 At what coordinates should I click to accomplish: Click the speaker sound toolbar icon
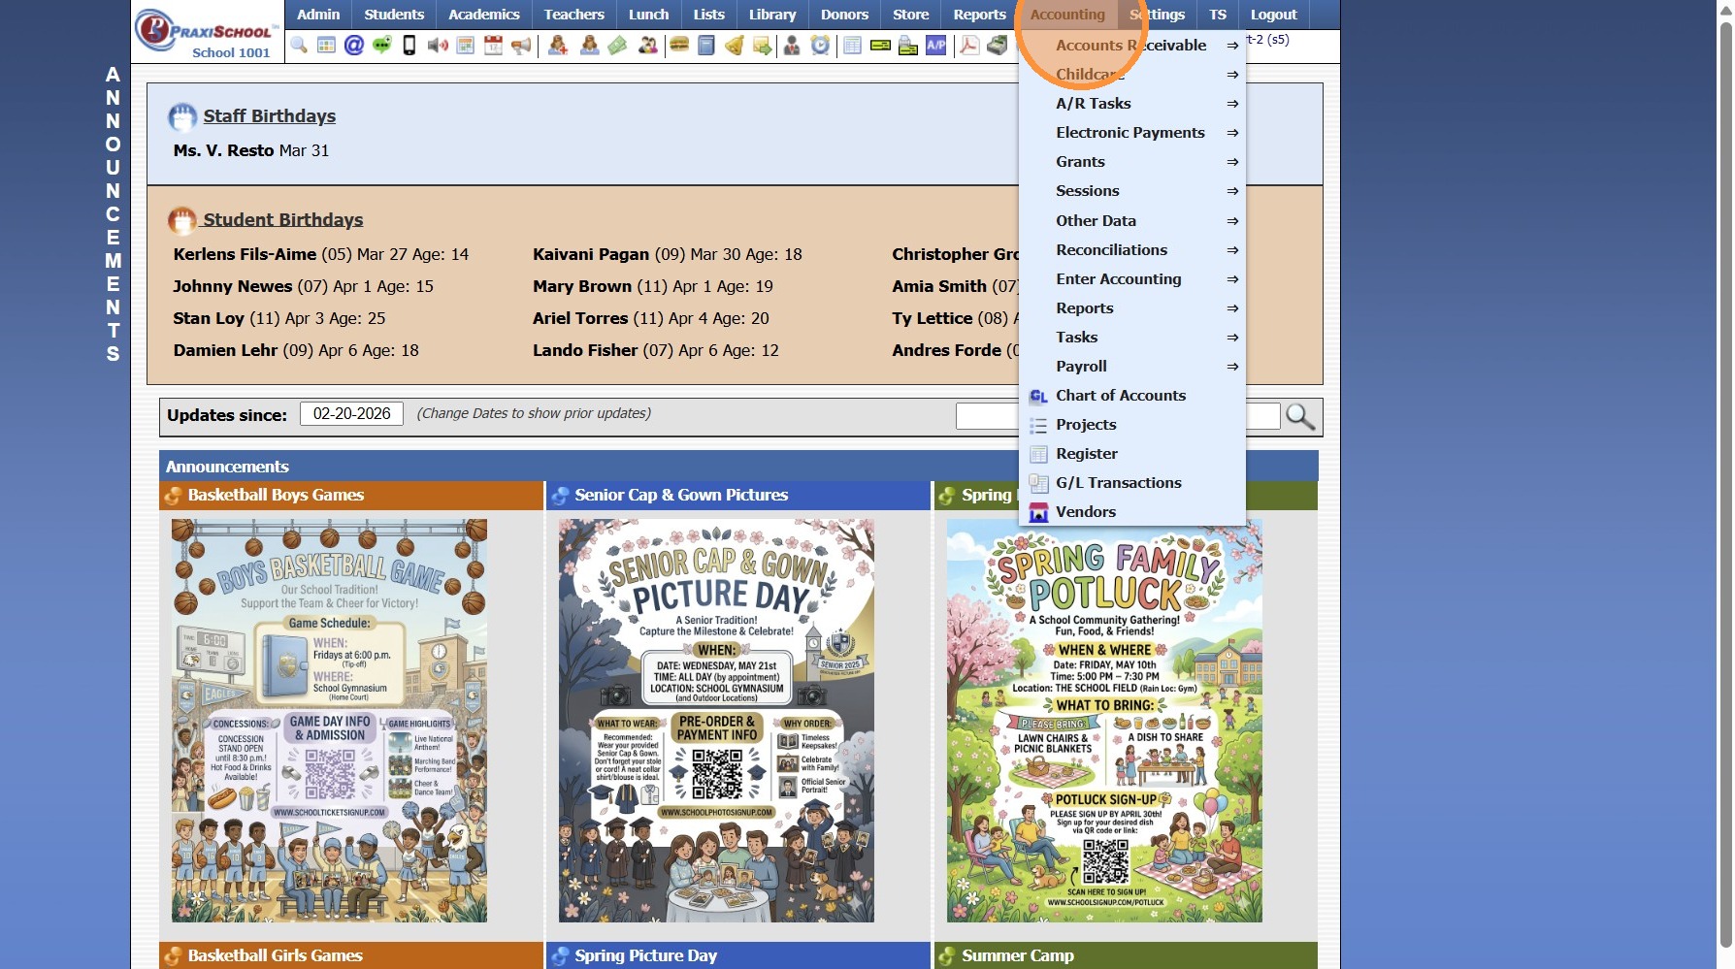click(x=438, y=46)
